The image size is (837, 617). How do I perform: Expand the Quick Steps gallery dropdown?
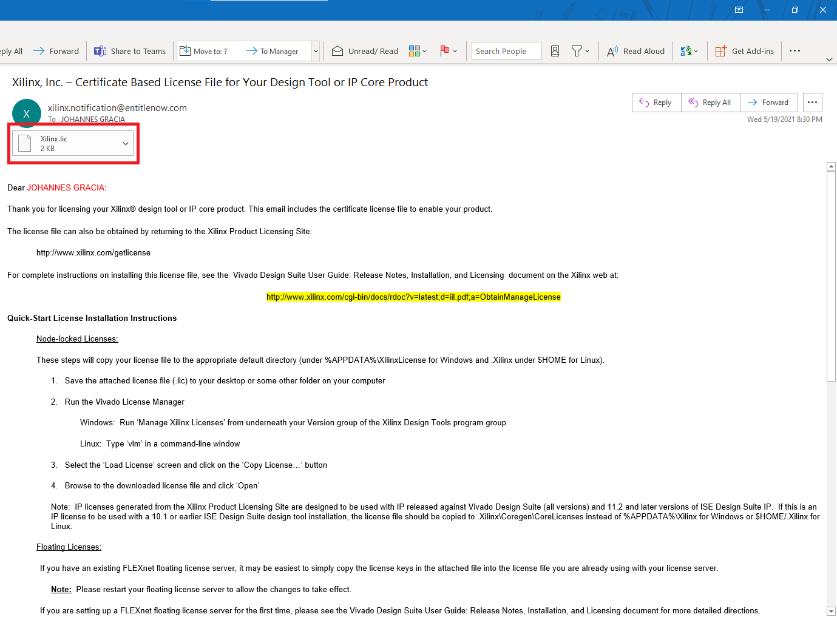tap(316, 51)
